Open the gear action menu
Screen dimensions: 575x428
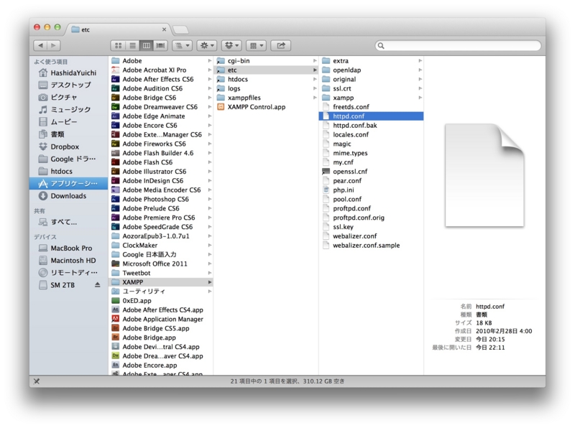[207, 45]
